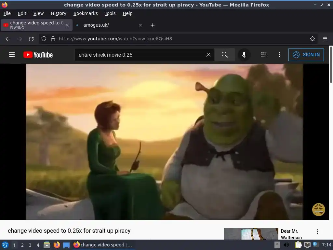Select Firefox window in taskbar
333x250 pixels.
point(103,245)
